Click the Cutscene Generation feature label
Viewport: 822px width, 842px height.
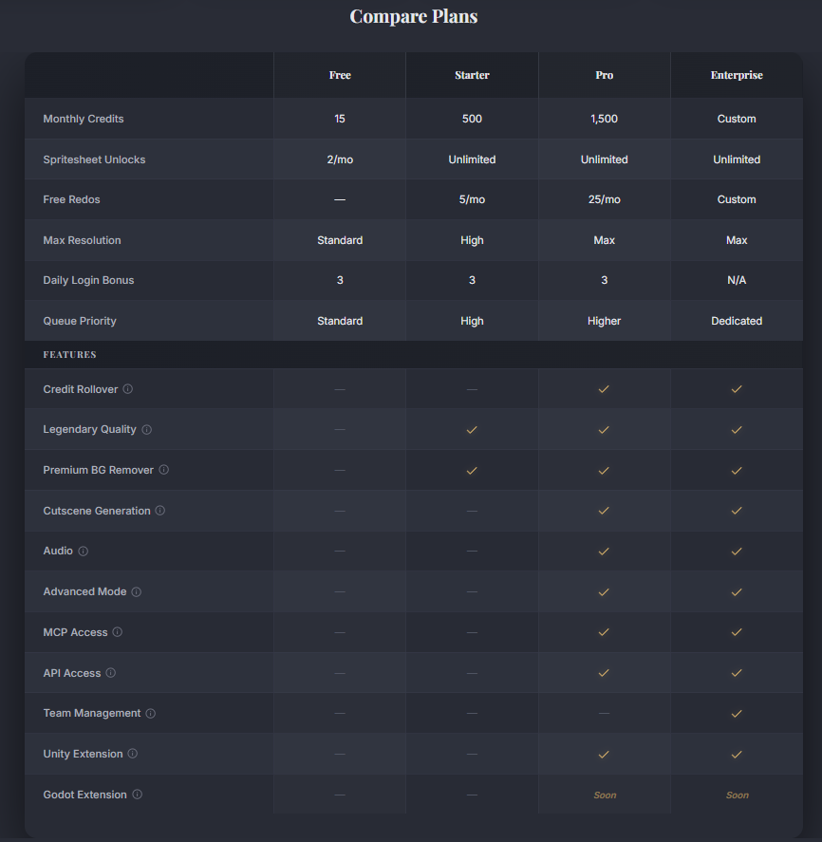click(97, 511)
